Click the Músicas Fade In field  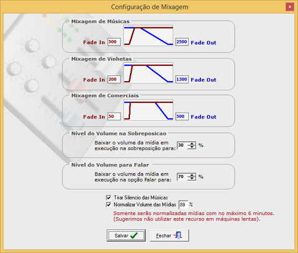[114, 42]
